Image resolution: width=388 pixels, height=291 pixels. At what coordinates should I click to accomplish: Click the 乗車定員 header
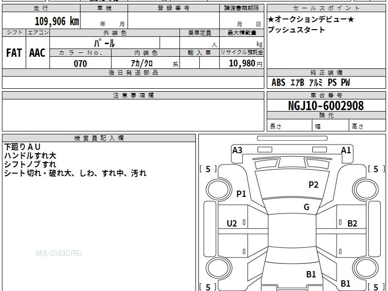[199, 33]
